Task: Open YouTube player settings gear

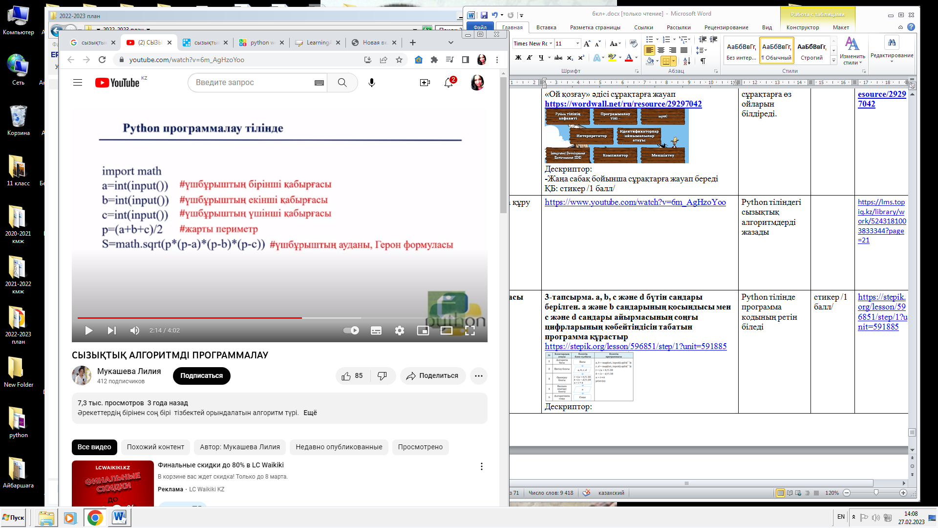Action: point(400,330)
